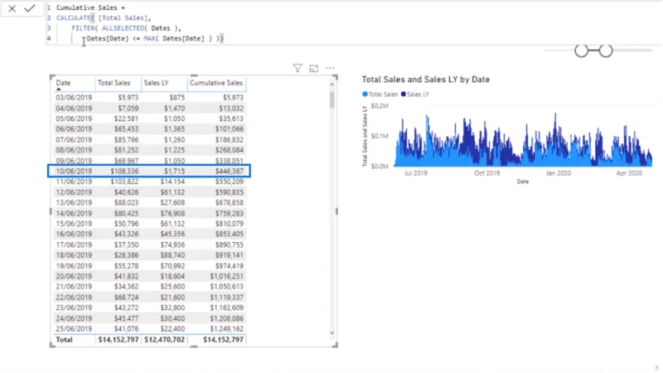Select the 04/06/2019 date cell
Screen dimensions: 663x373
point(74,109)
